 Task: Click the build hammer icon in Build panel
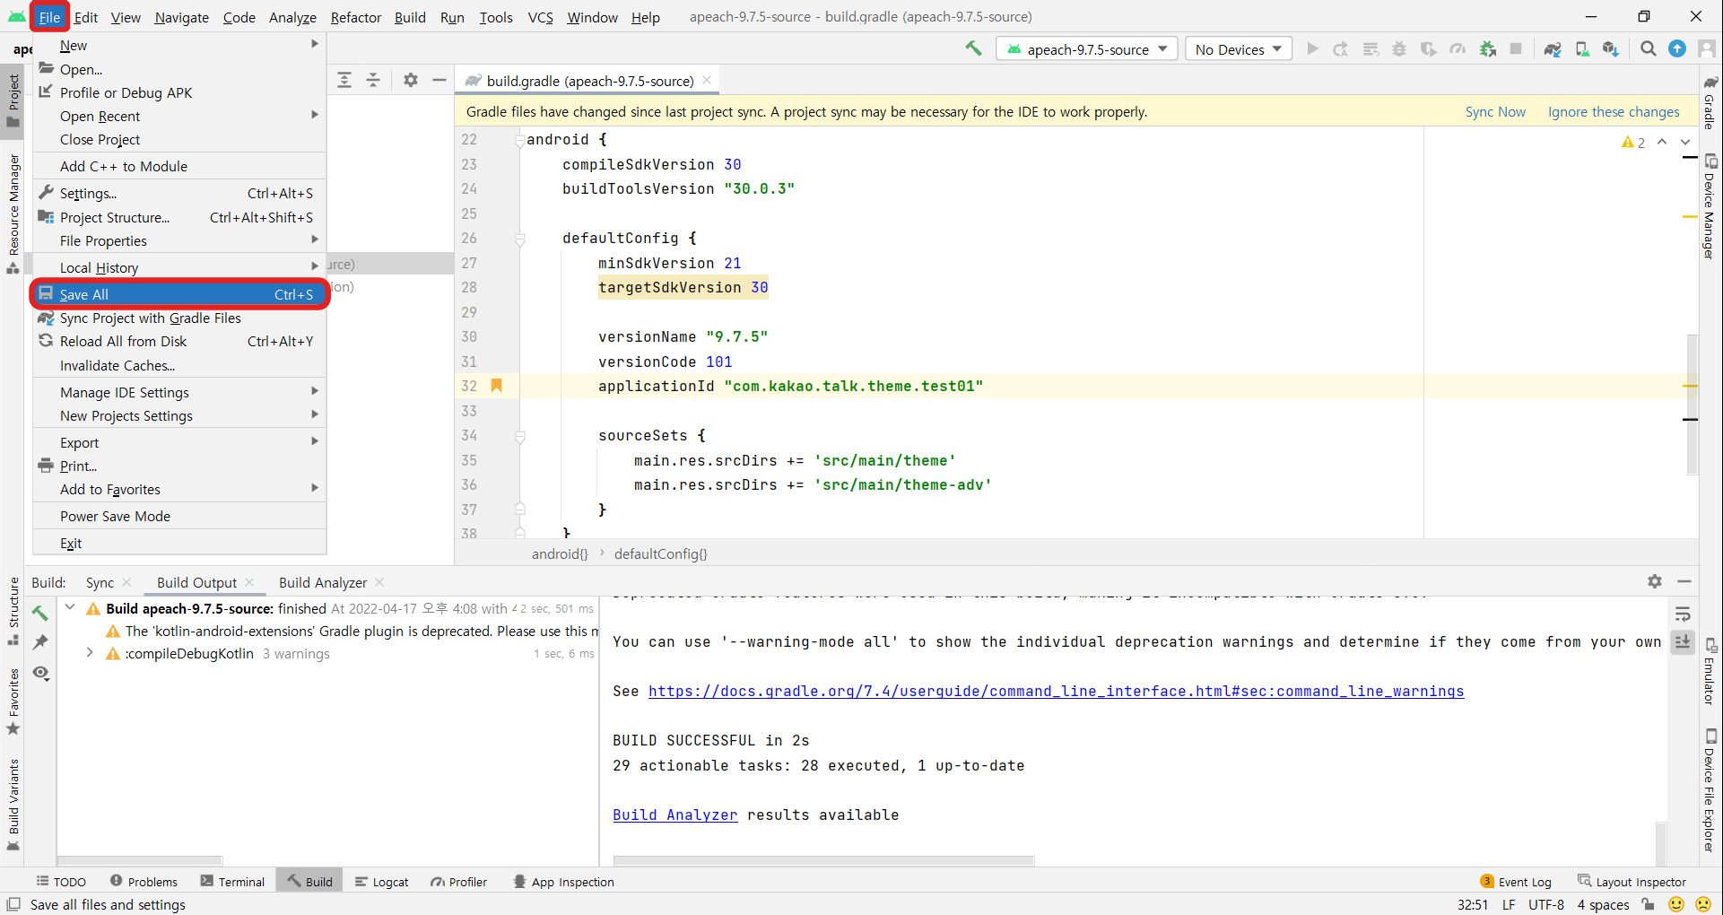pyautogui.click(x=40, y=613)
